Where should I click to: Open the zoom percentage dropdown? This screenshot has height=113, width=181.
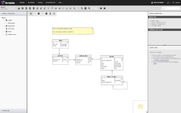point(94,8)
